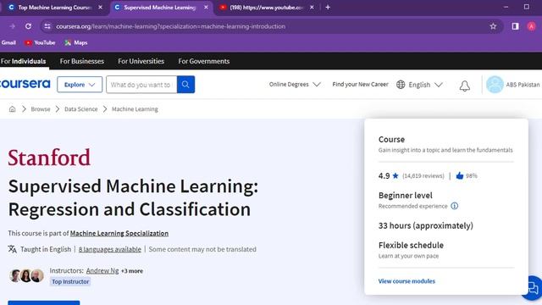
Task: Select For Governments menu item
Action: pyautogui.click(x=203, y=61)
